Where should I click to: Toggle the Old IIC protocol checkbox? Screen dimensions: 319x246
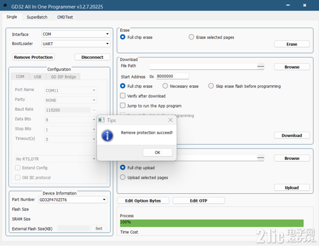click(33, 177)
